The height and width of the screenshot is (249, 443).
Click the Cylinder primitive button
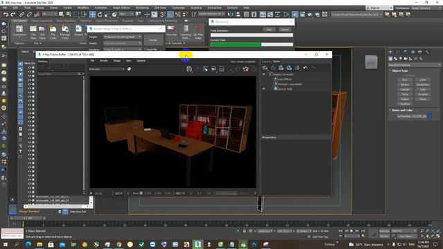404,89
